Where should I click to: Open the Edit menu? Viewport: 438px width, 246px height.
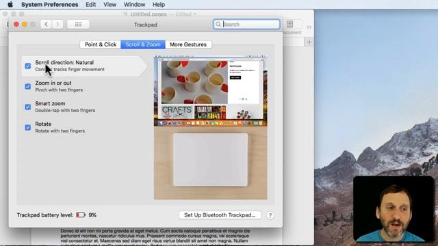pos(91,5)
